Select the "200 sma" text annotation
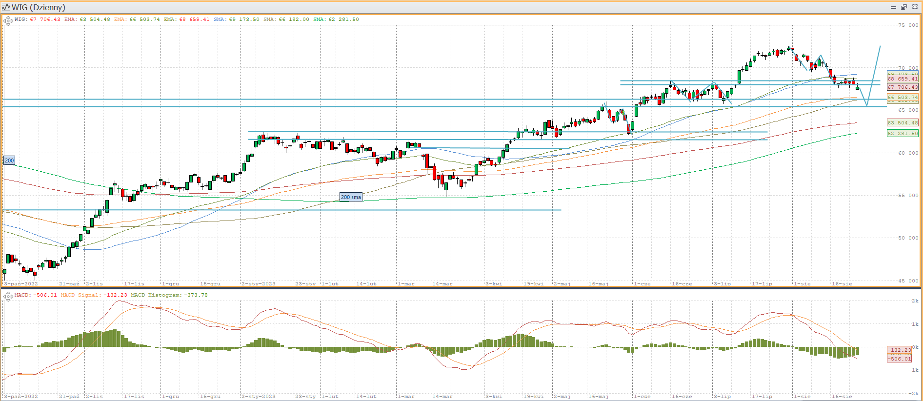 [351, 197]
